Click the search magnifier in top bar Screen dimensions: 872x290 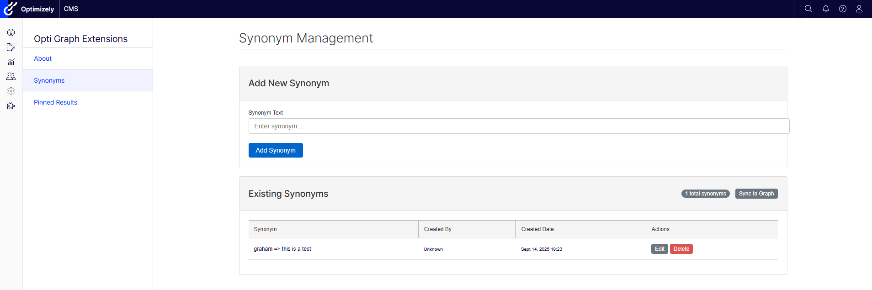[x=808, y=9]
